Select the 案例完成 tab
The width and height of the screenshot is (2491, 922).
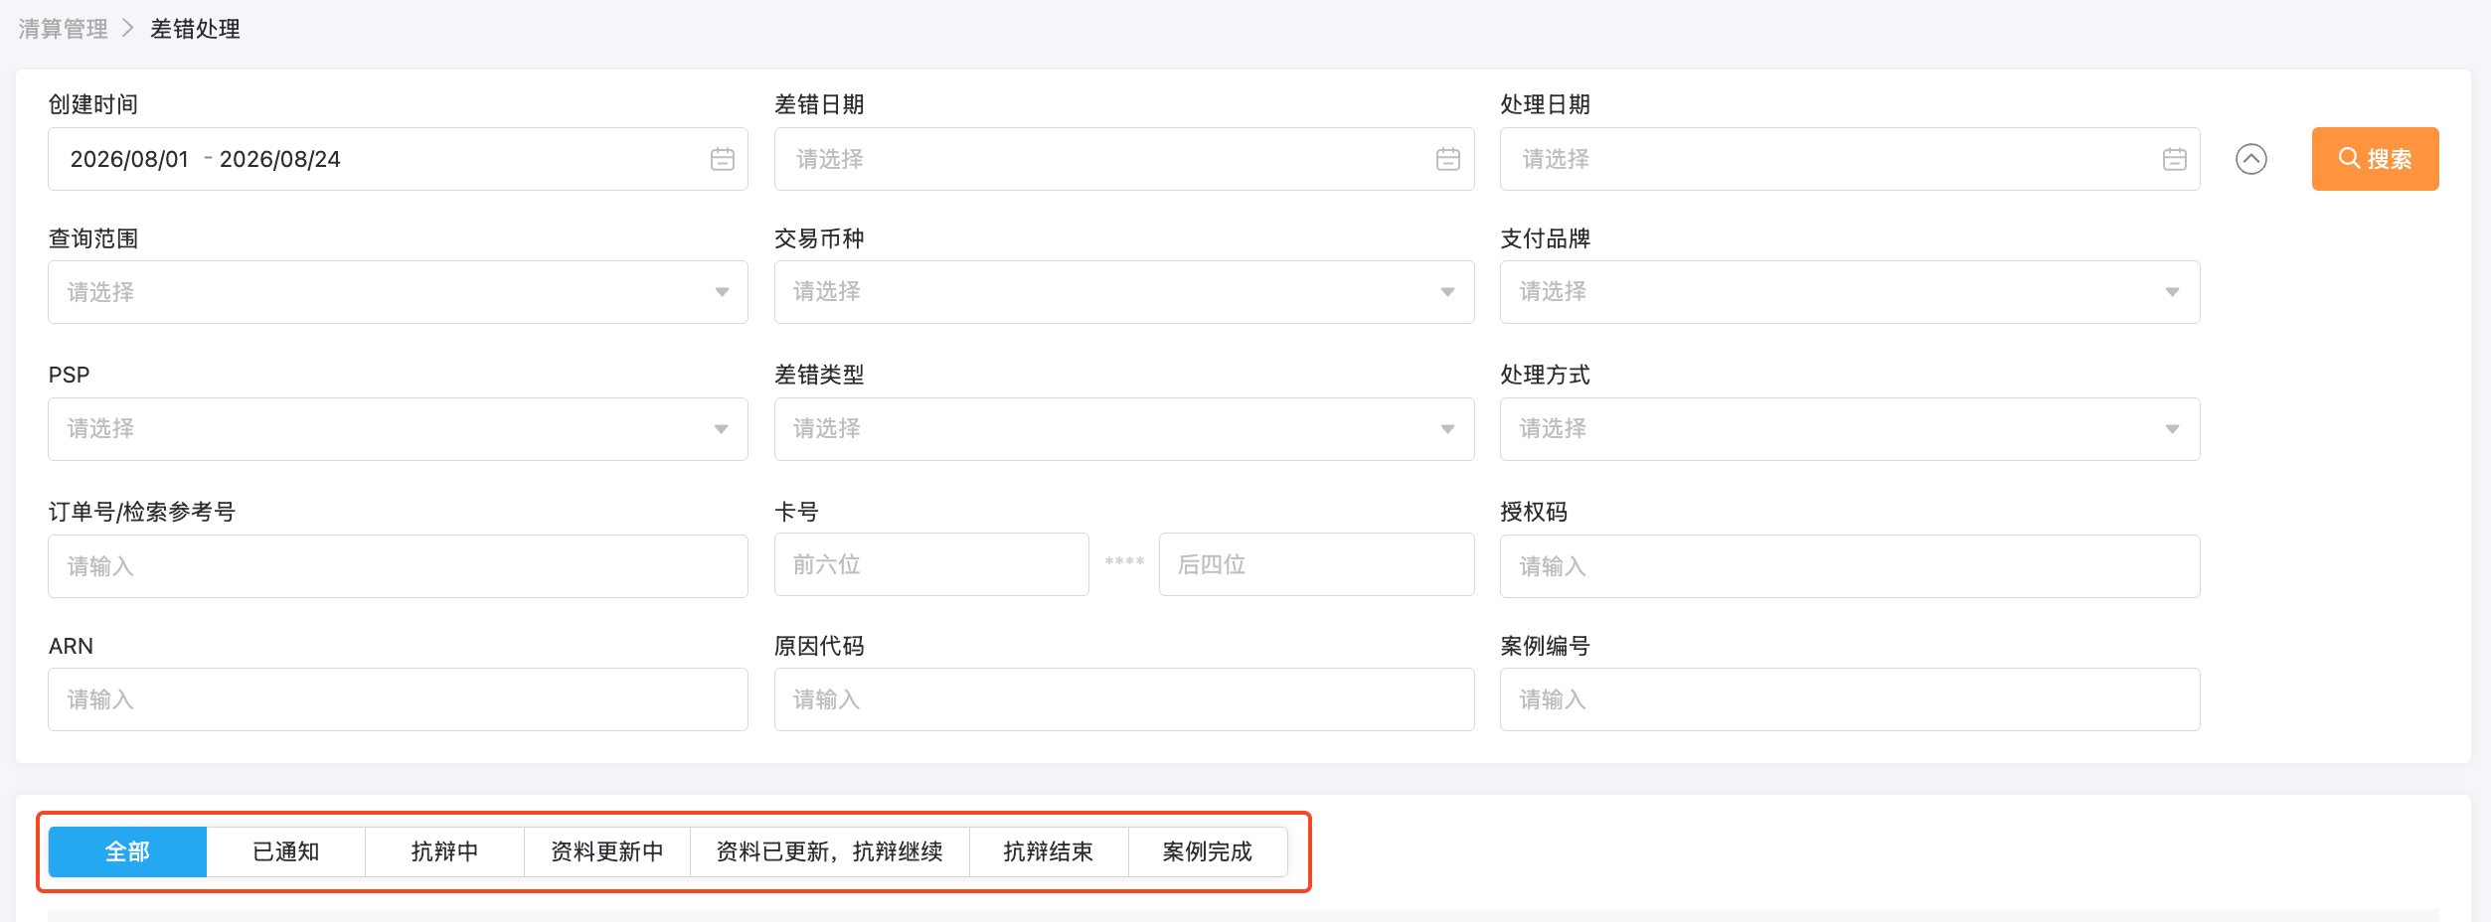click(1208, 851)
